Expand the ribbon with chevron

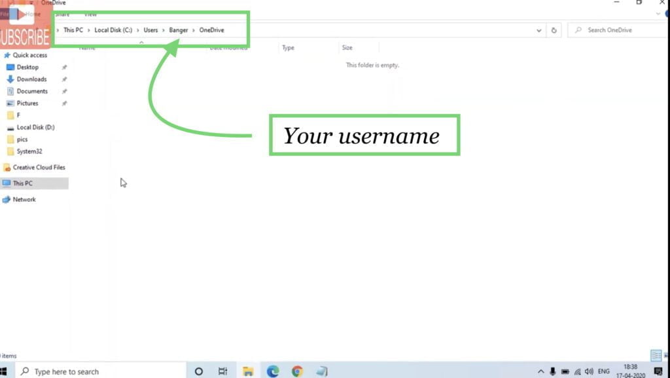point(658,14)
